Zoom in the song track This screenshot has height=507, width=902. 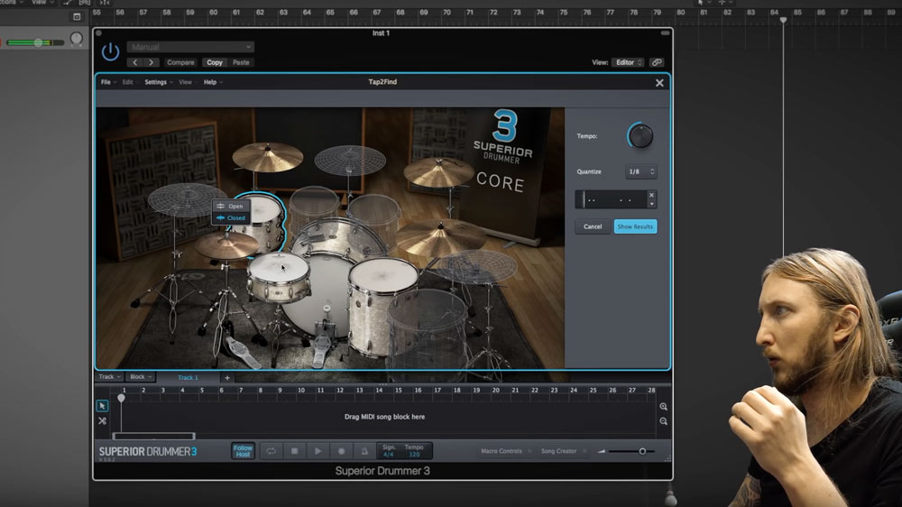[x=663, y=407]
